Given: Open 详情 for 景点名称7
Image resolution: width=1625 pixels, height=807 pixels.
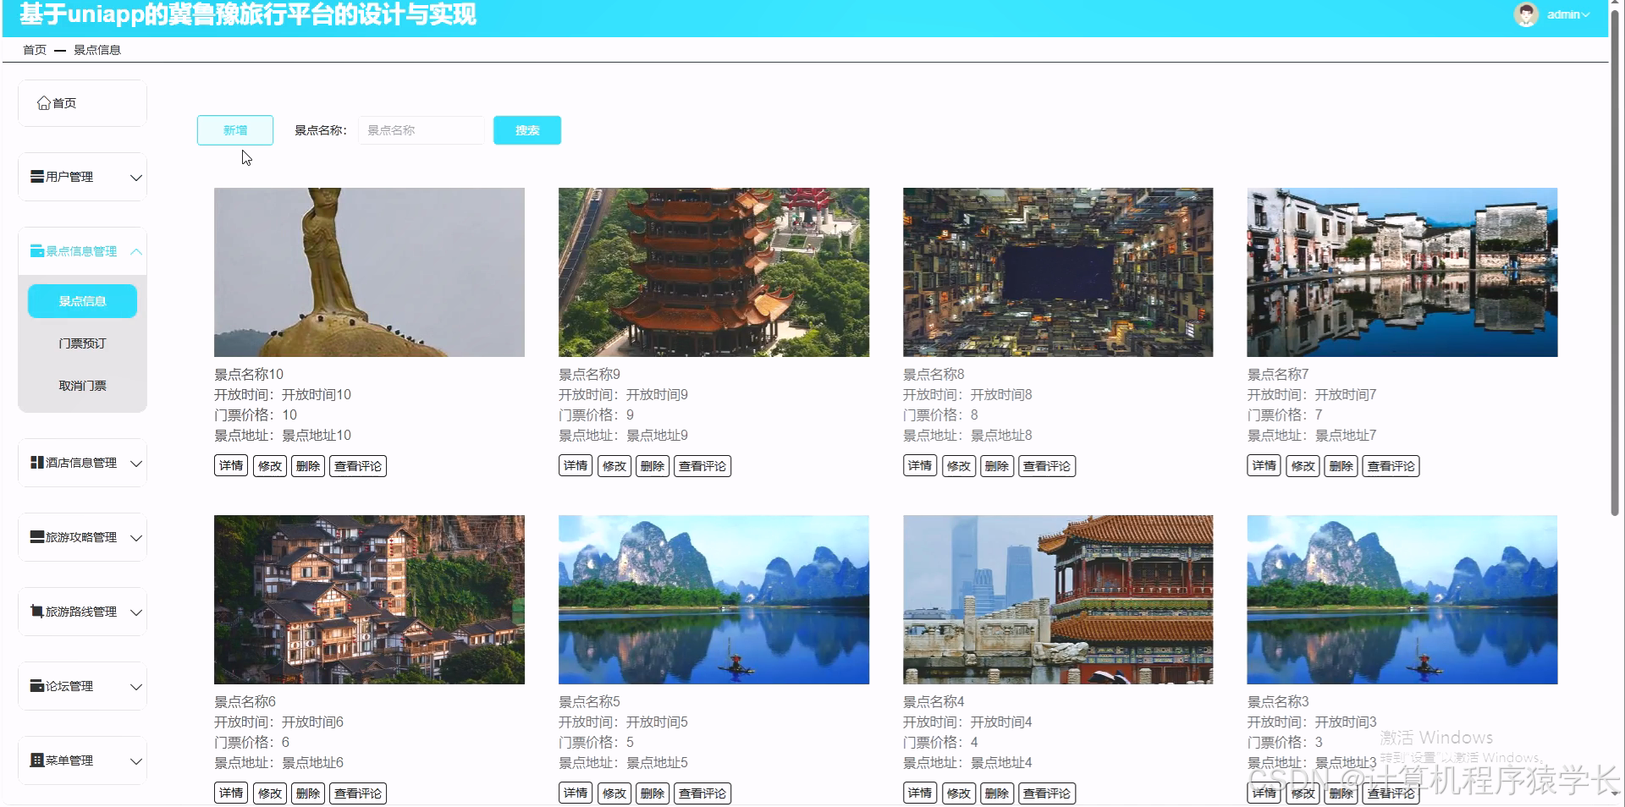Looking at the screenshot, I should click(x=1264, y=466).
